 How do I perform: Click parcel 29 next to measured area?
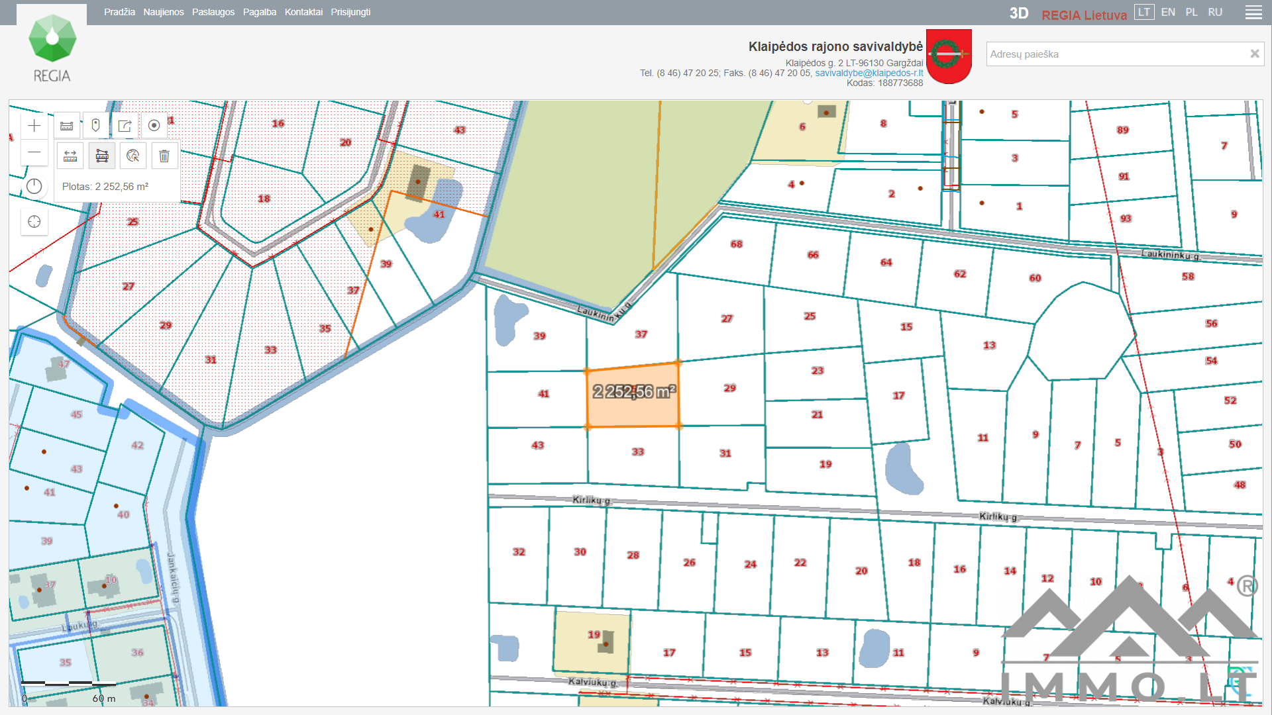pos(729,388)
